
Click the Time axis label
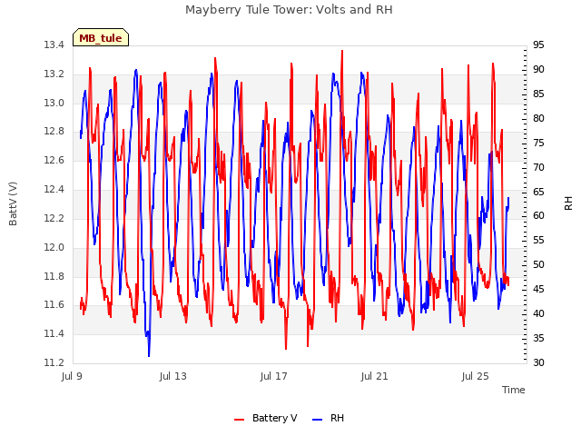(x=514, y=390)
